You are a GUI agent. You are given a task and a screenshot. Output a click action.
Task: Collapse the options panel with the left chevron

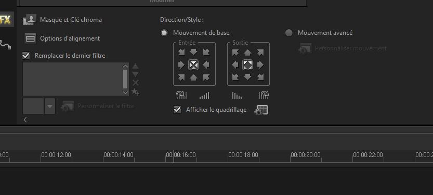pos(25,120)
